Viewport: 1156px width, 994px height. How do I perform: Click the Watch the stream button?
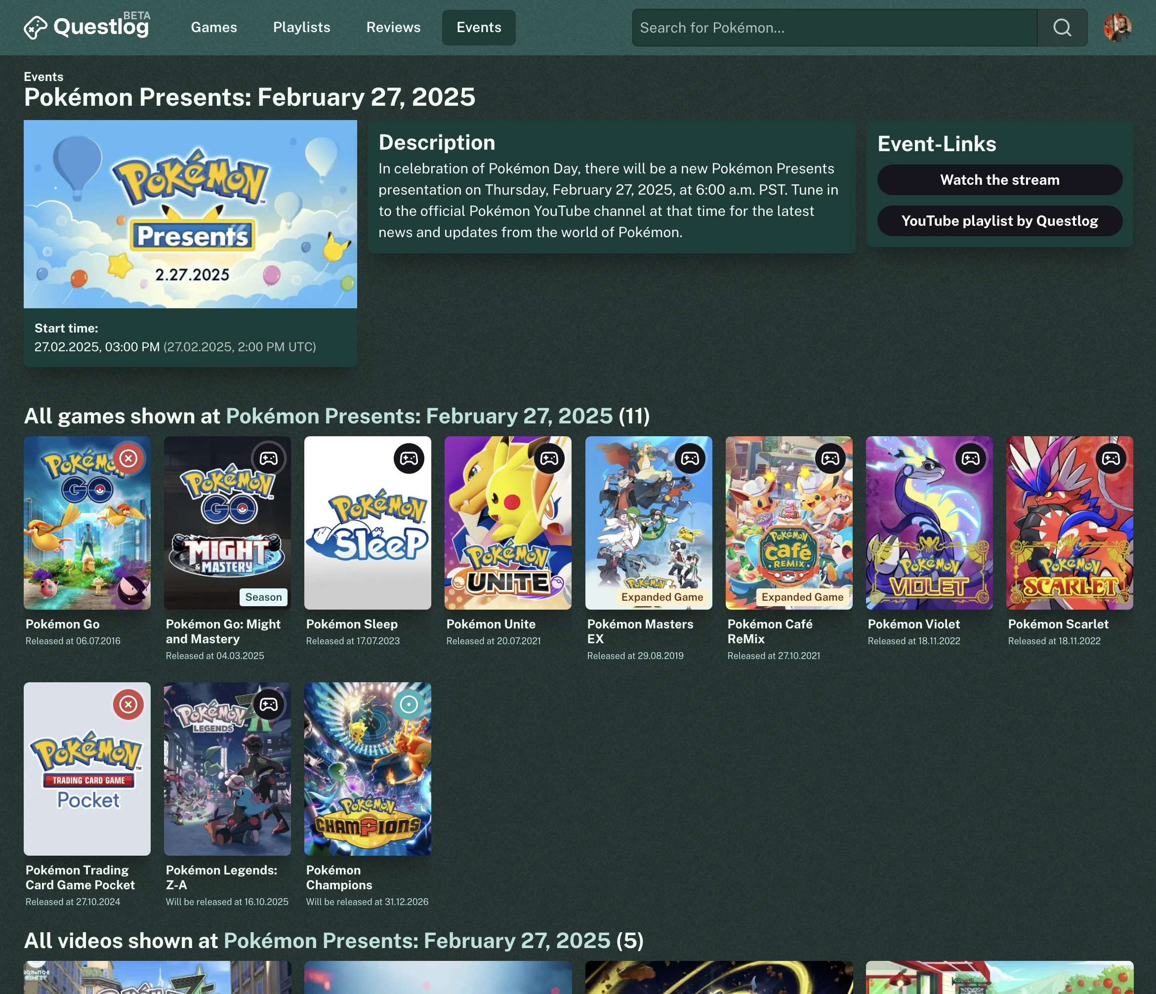pos(1000,180)
